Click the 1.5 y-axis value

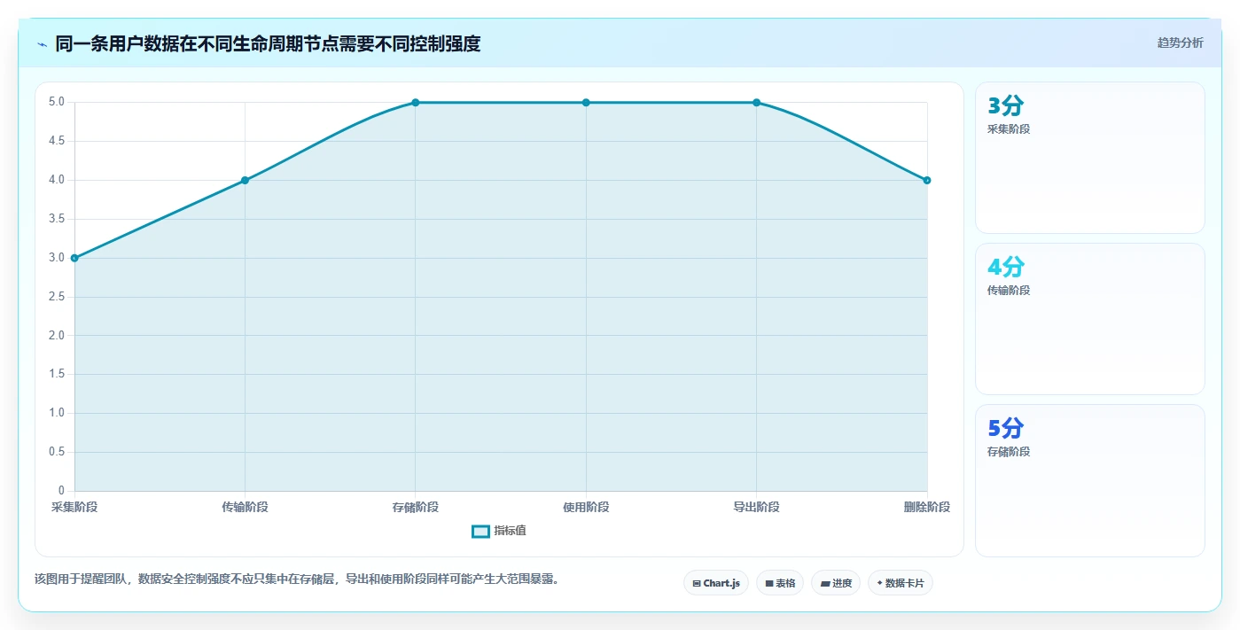pyautogui.click(x=57, y=374)
